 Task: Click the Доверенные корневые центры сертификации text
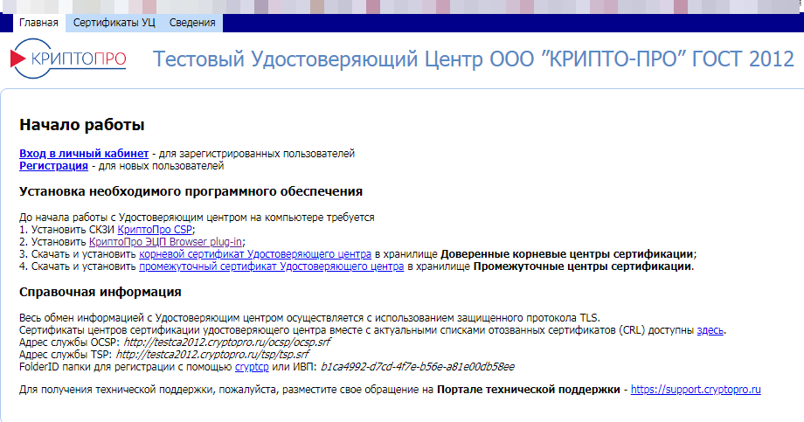tap(566, 254)
